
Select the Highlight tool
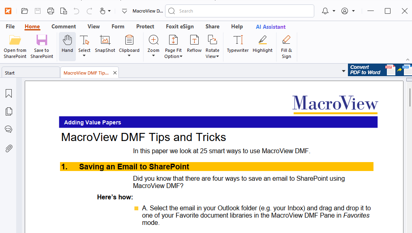coord(262,44)
